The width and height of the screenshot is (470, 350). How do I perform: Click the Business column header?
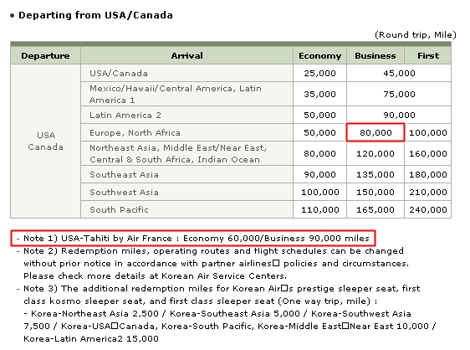(x=375, y=55)
